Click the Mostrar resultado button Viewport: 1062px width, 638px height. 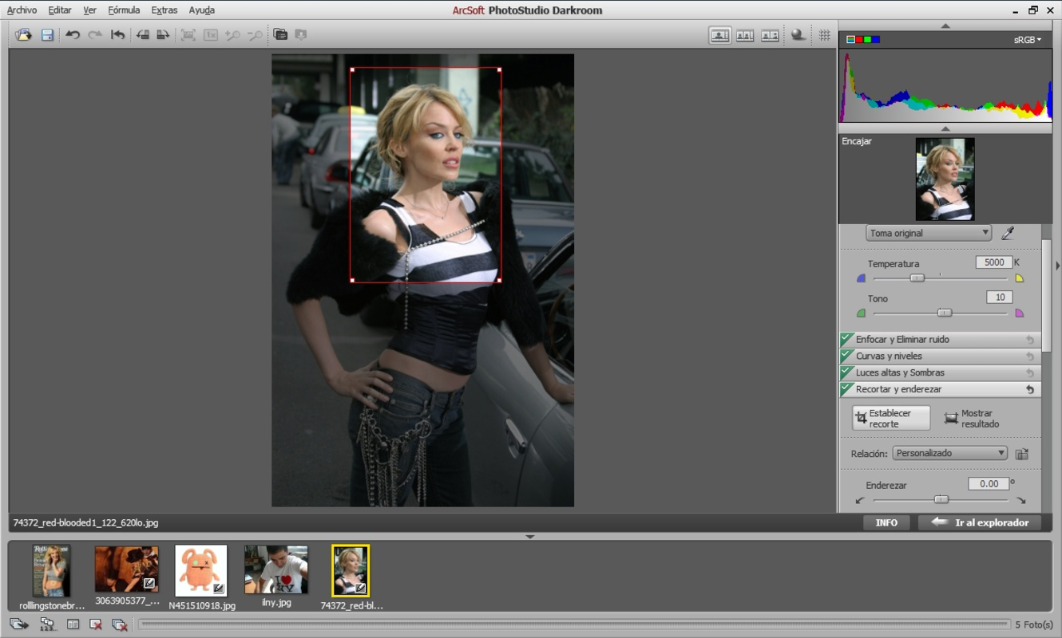(972, 419)
